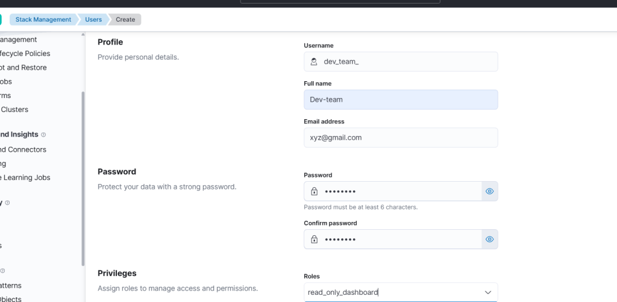Screen dimensions: 617x302
Task: Select the Create breadcrumb
Action: click(x=125, y=19)
